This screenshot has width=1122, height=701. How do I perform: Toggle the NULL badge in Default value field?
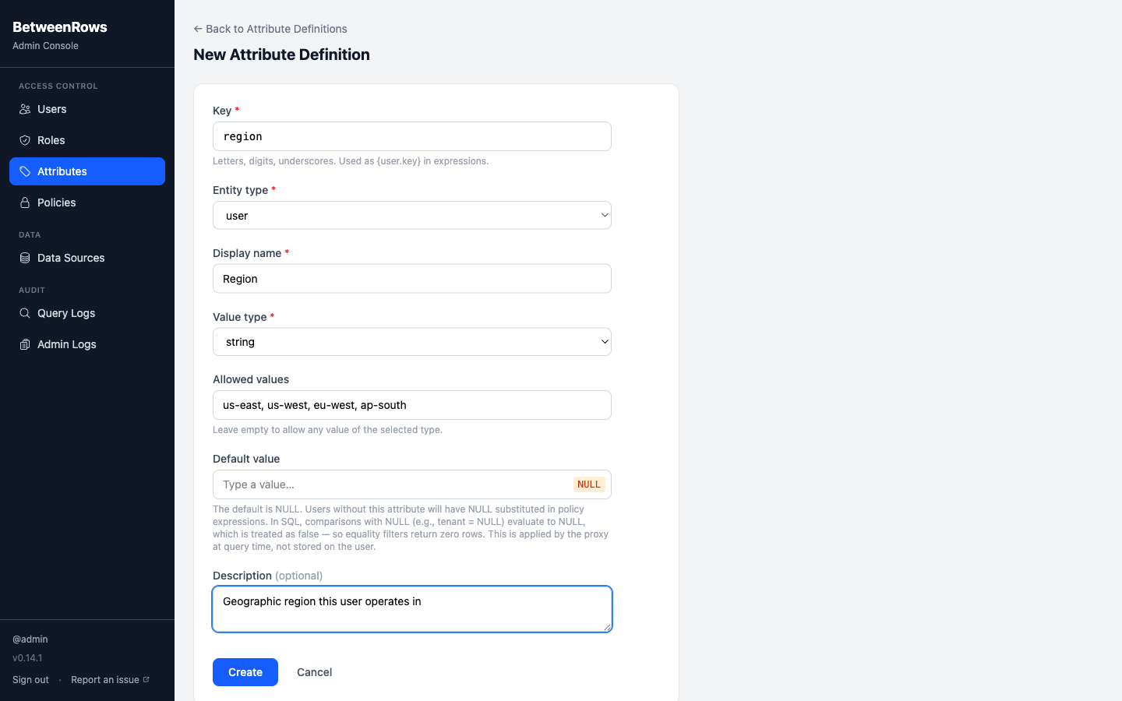pos(589,484)
